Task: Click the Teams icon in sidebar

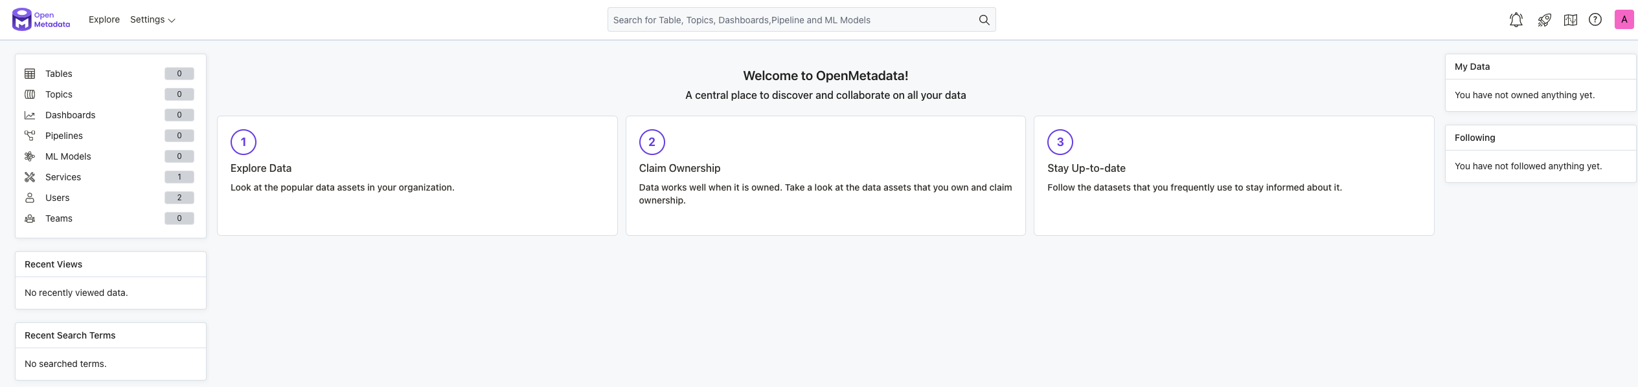Action: click(x=30, y=218)
